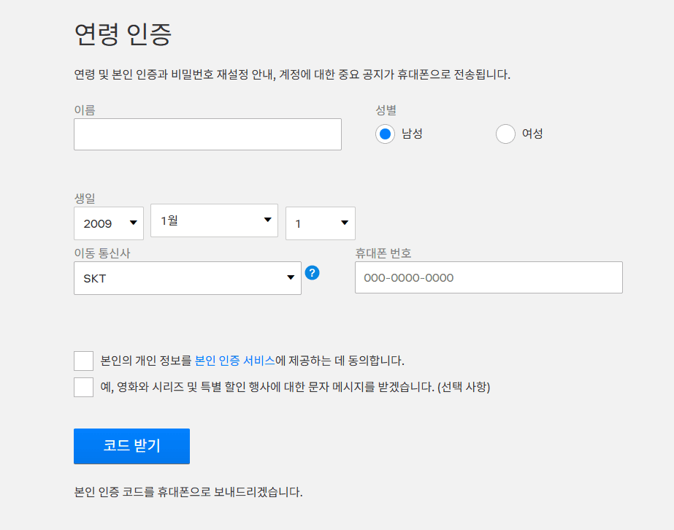
Task: Click the chevron beside the 2009 year
Action: 134,223
